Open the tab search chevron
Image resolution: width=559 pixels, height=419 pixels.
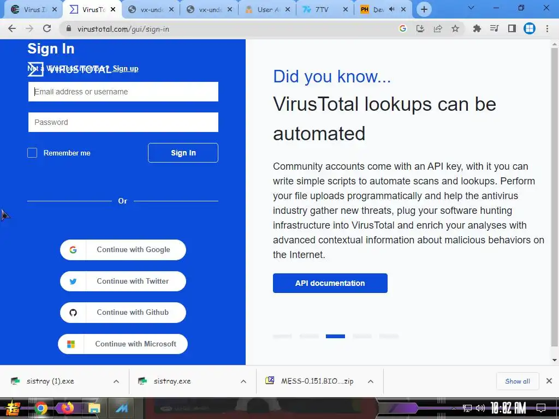(471, 8)
